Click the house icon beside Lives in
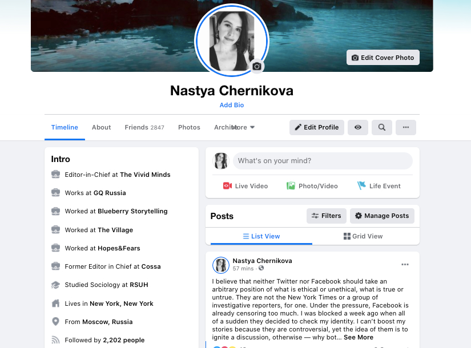 55,304
